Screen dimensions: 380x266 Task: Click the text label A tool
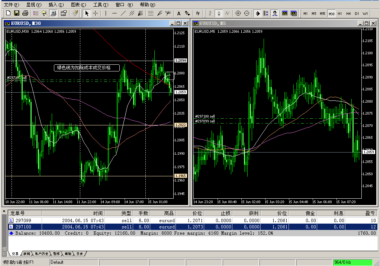(x=178, y=13)
